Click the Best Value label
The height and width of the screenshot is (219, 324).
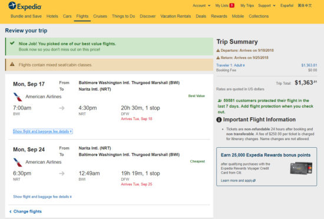(196, 96)
